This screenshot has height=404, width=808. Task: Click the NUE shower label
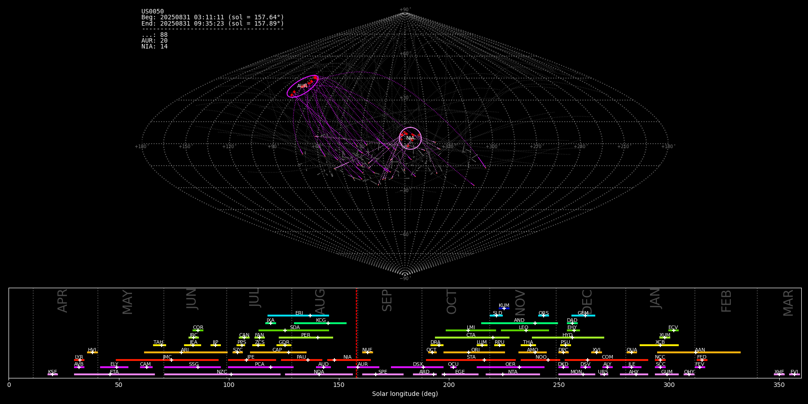point(367,350)
